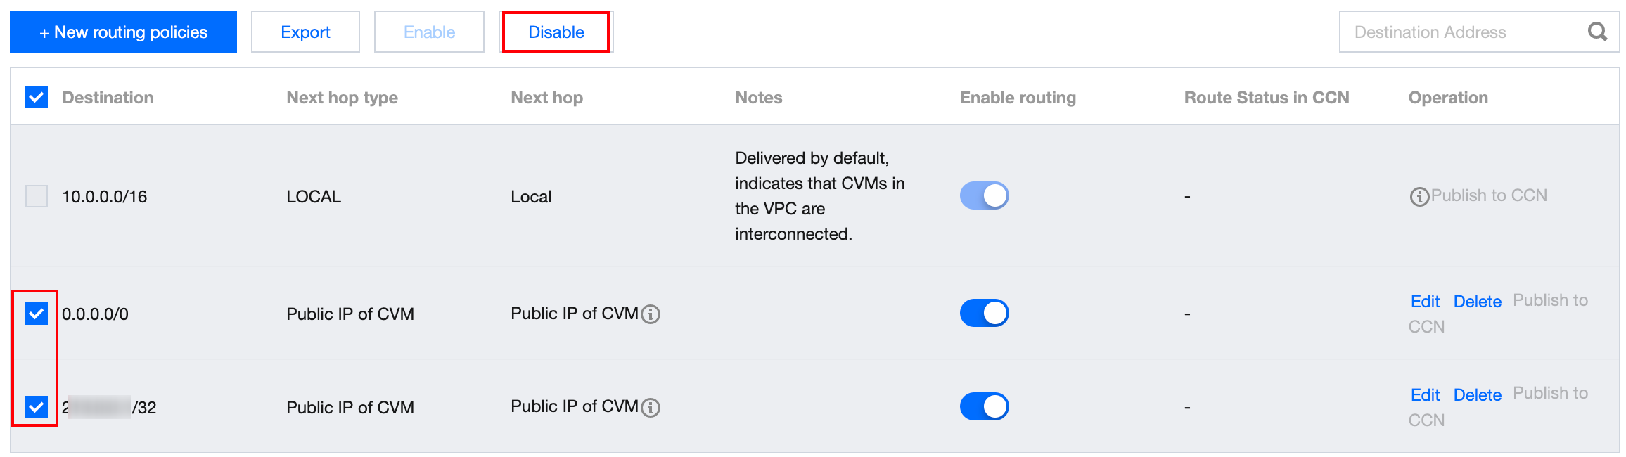
Task: Click the search magnifier icon
Action: click(1597, 32)
